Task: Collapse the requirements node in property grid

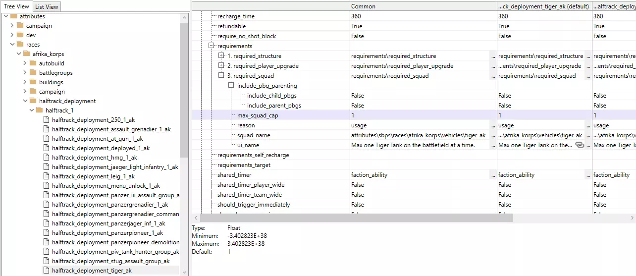Action: [x=212, y=46]
